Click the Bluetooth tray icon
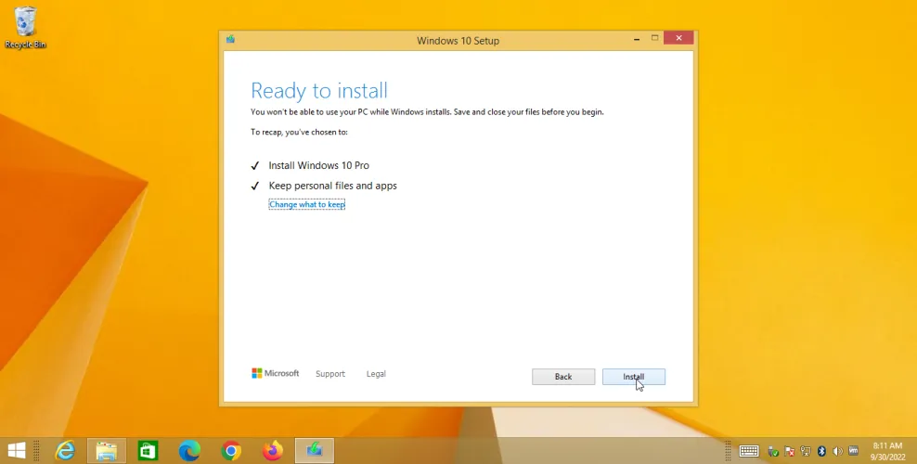This screenshot has width=917, height=464. (821, 452)
